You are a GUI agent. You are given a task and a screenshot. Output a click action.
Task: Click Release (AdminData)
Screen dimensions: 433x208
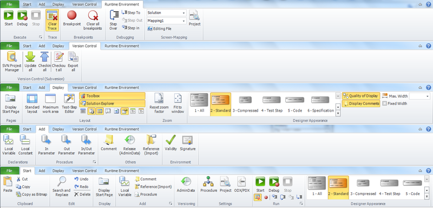coord(130,145)
